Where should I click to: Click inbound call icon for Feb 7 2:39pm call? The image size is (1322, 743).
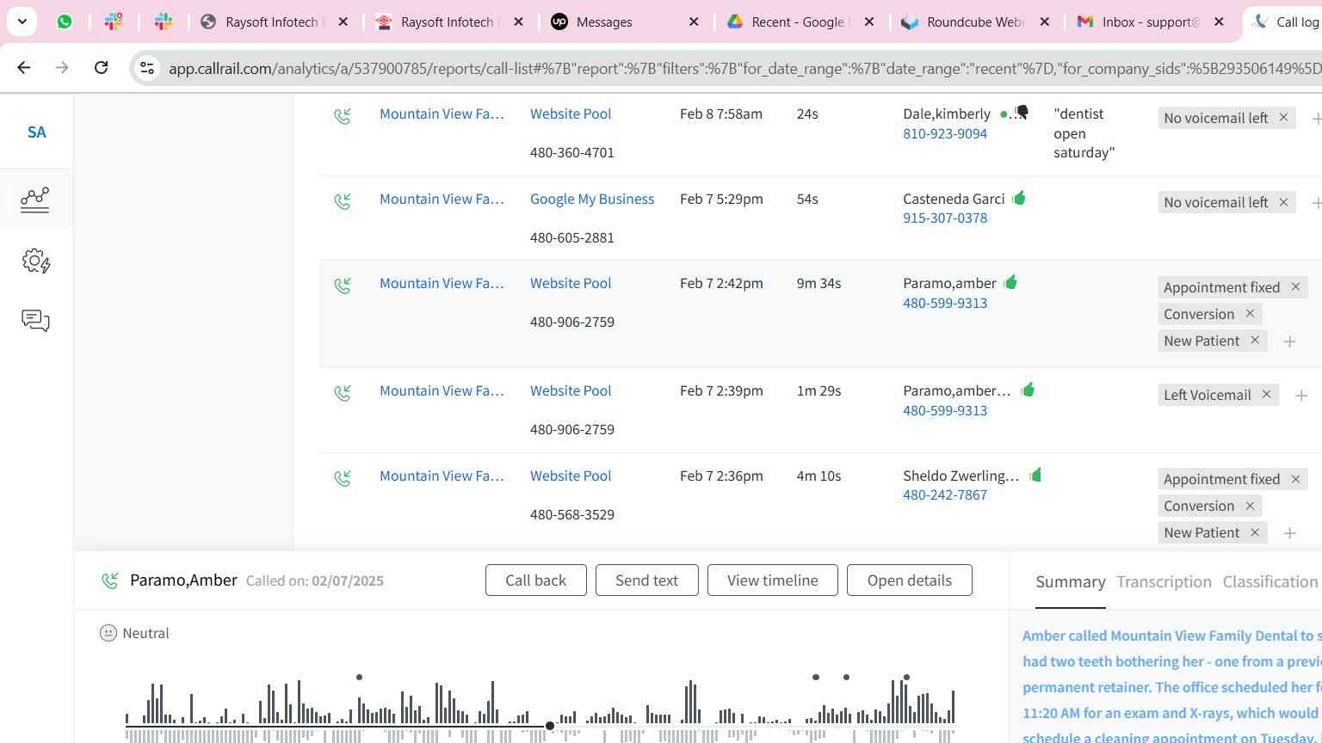(x=343, y=392)
